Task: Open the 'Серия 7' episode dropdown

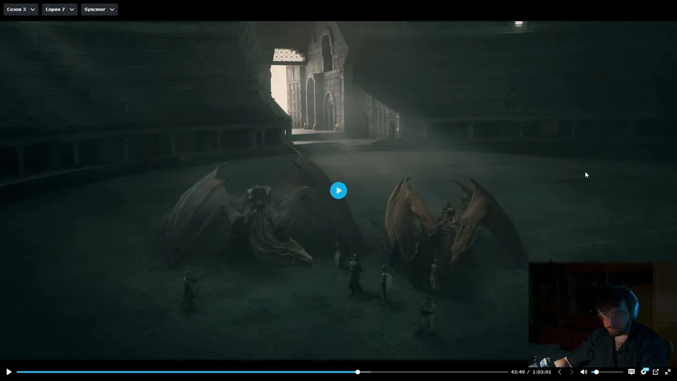Action: pyautogui.click(x=60, y=10)
